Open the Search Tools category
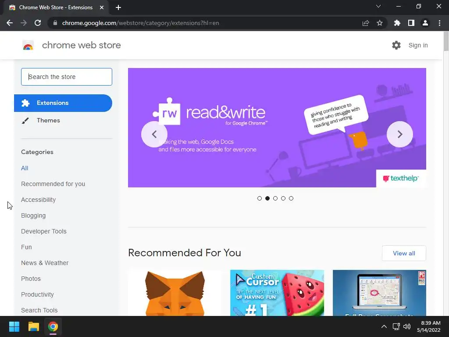The width and height of the screenshot is (449, 337). click(39, 310)
